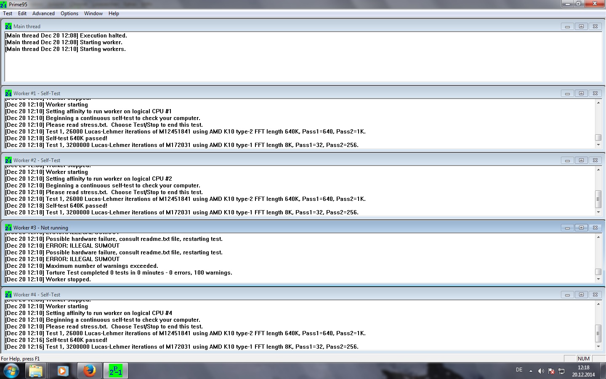
Task: Close the Worker #4 window
Action: pyautogui.click(x=595, y=294)
